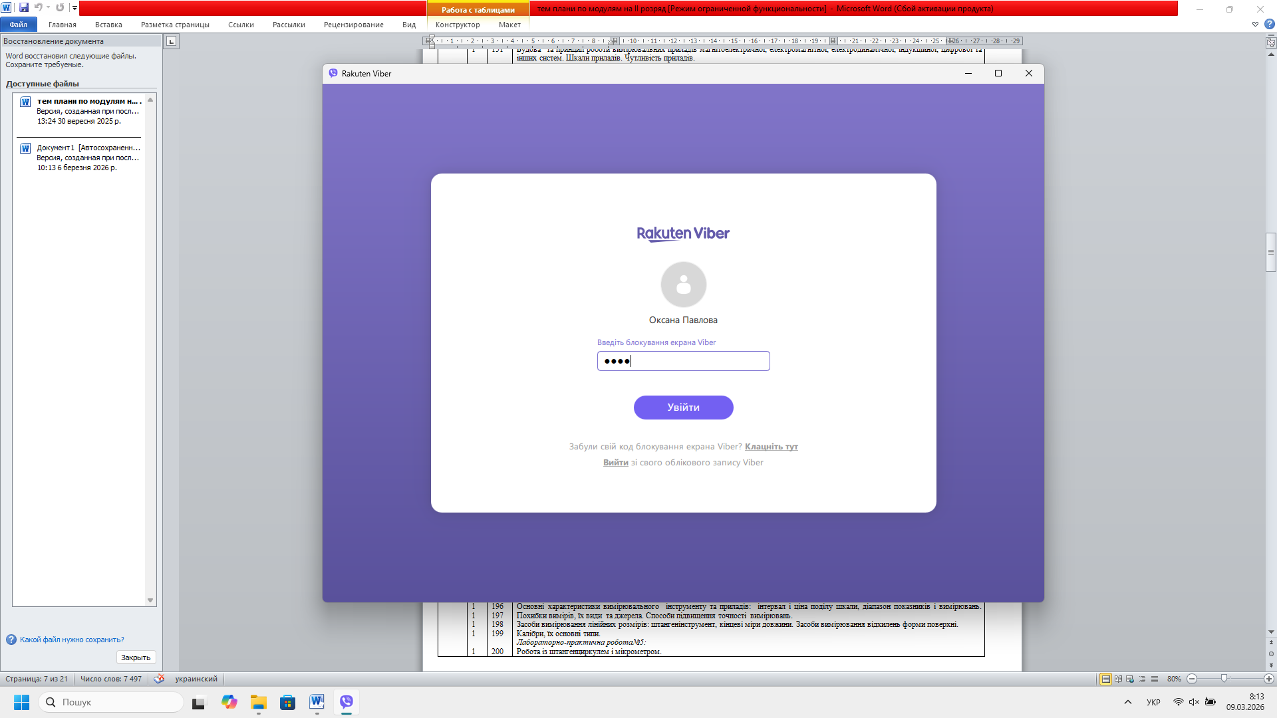This screenshot has height=718, width=1277.
Task: Switch to Draft view in status bar
Action: [1155, 679]
